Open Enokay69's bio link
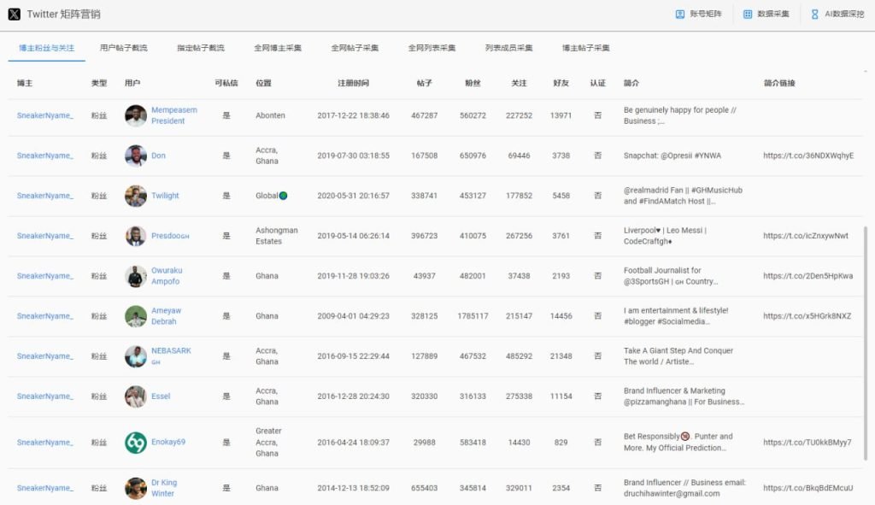The height and width of the screenshot is (505, 875). [x=807, y=443]
